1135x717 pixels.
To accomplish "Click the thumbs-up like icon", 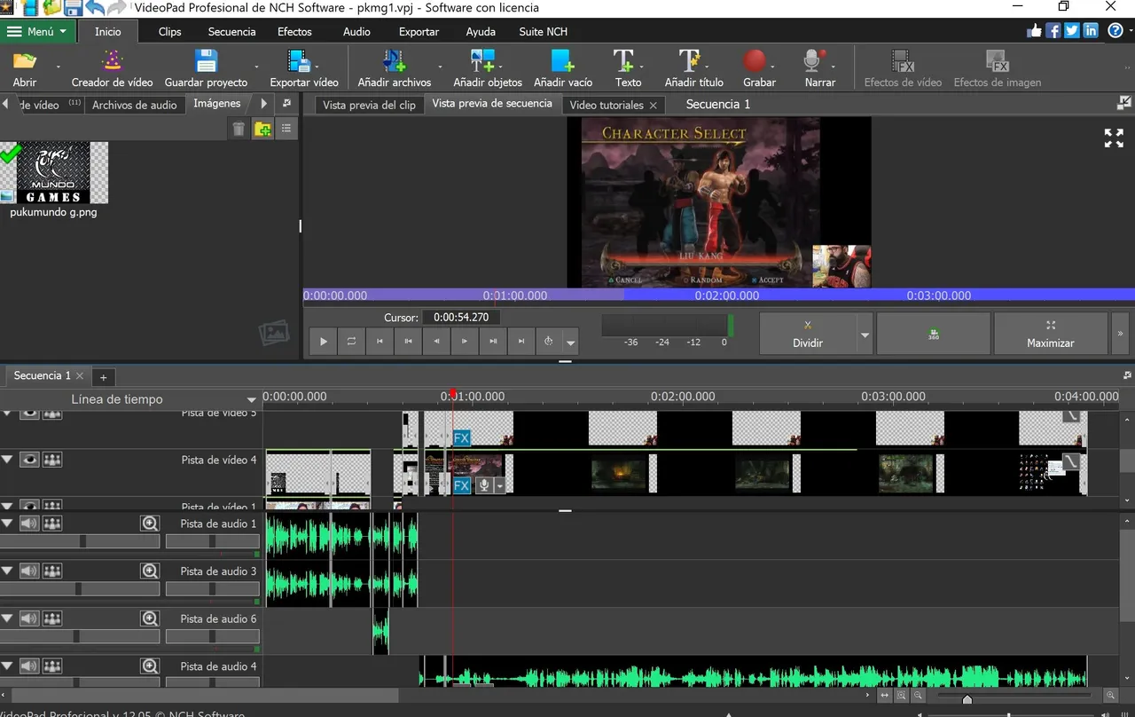I will [1035, 30].
